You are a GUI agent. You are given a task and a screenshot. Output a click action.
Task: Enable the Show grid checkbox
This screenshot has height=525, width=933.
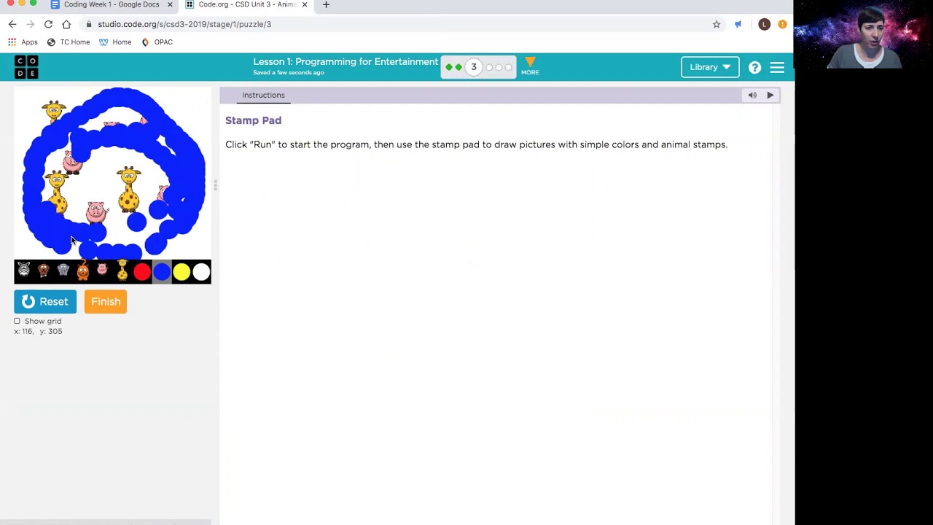tap(17, 321)
